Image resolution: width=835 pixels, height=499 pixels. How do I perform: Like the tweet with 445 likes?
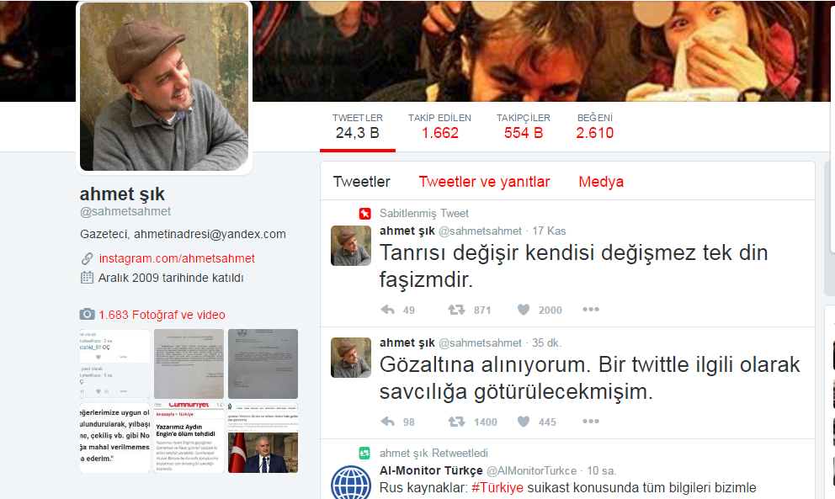click(524, 422)
